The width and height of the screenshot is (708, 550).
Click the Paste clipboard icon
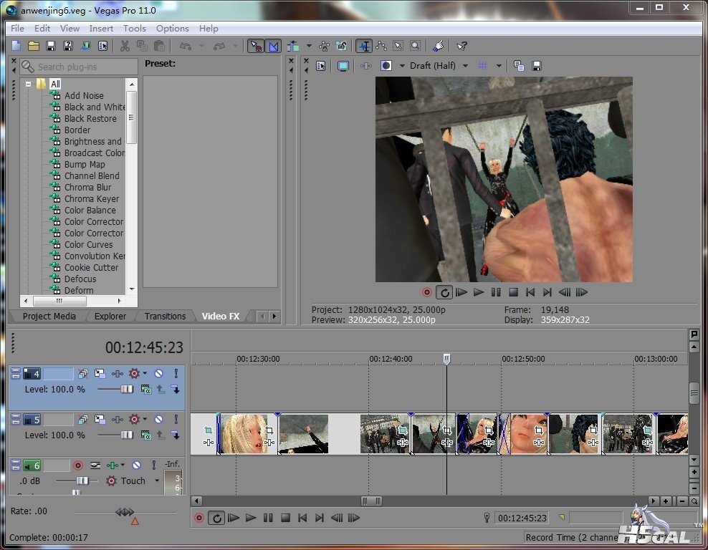[159, 46]
